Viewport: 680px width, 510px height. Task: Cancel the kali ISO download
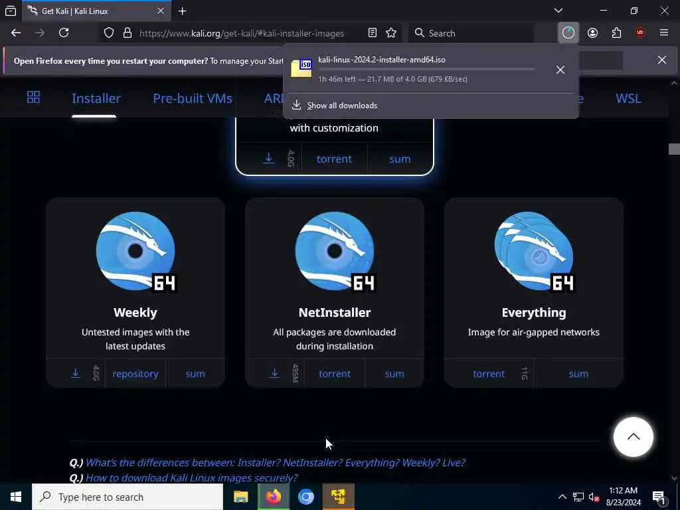(560, 70)
